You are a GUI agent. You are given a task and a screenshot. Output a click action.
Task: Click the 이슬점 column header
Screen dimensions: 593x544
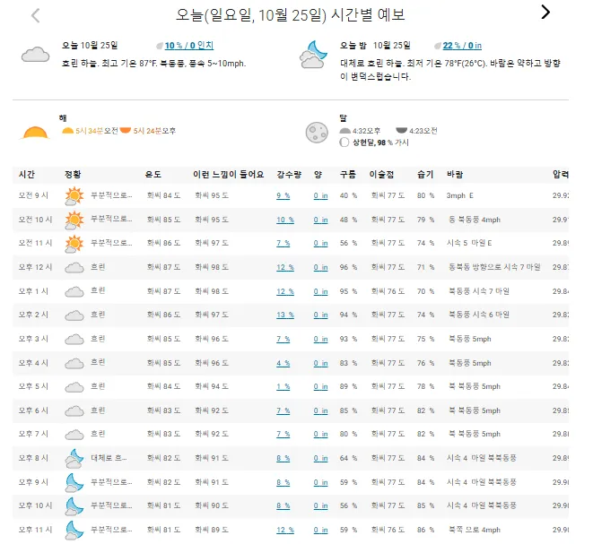[x=381, y=175]
